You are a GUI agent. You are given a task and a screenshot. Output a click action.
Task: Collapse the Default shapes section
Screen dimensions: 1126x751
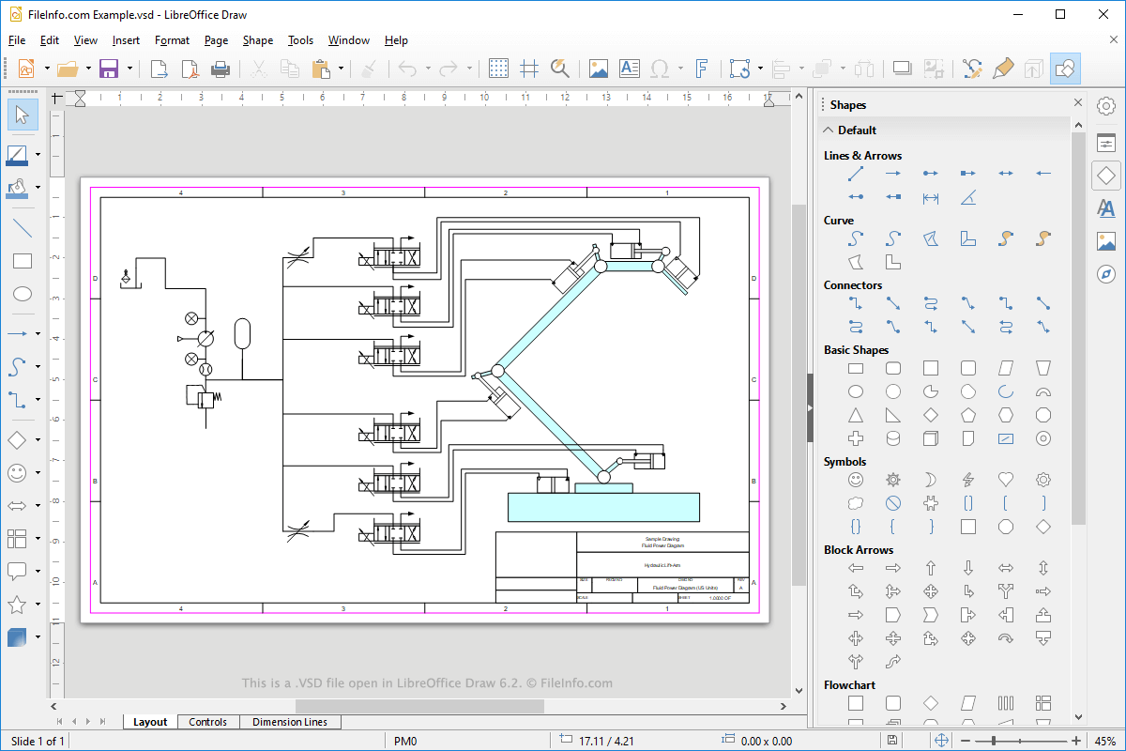[x=829, y=130]
